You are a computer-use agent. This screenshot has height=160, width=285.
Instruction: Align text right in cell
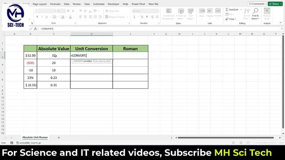(90, 17)
